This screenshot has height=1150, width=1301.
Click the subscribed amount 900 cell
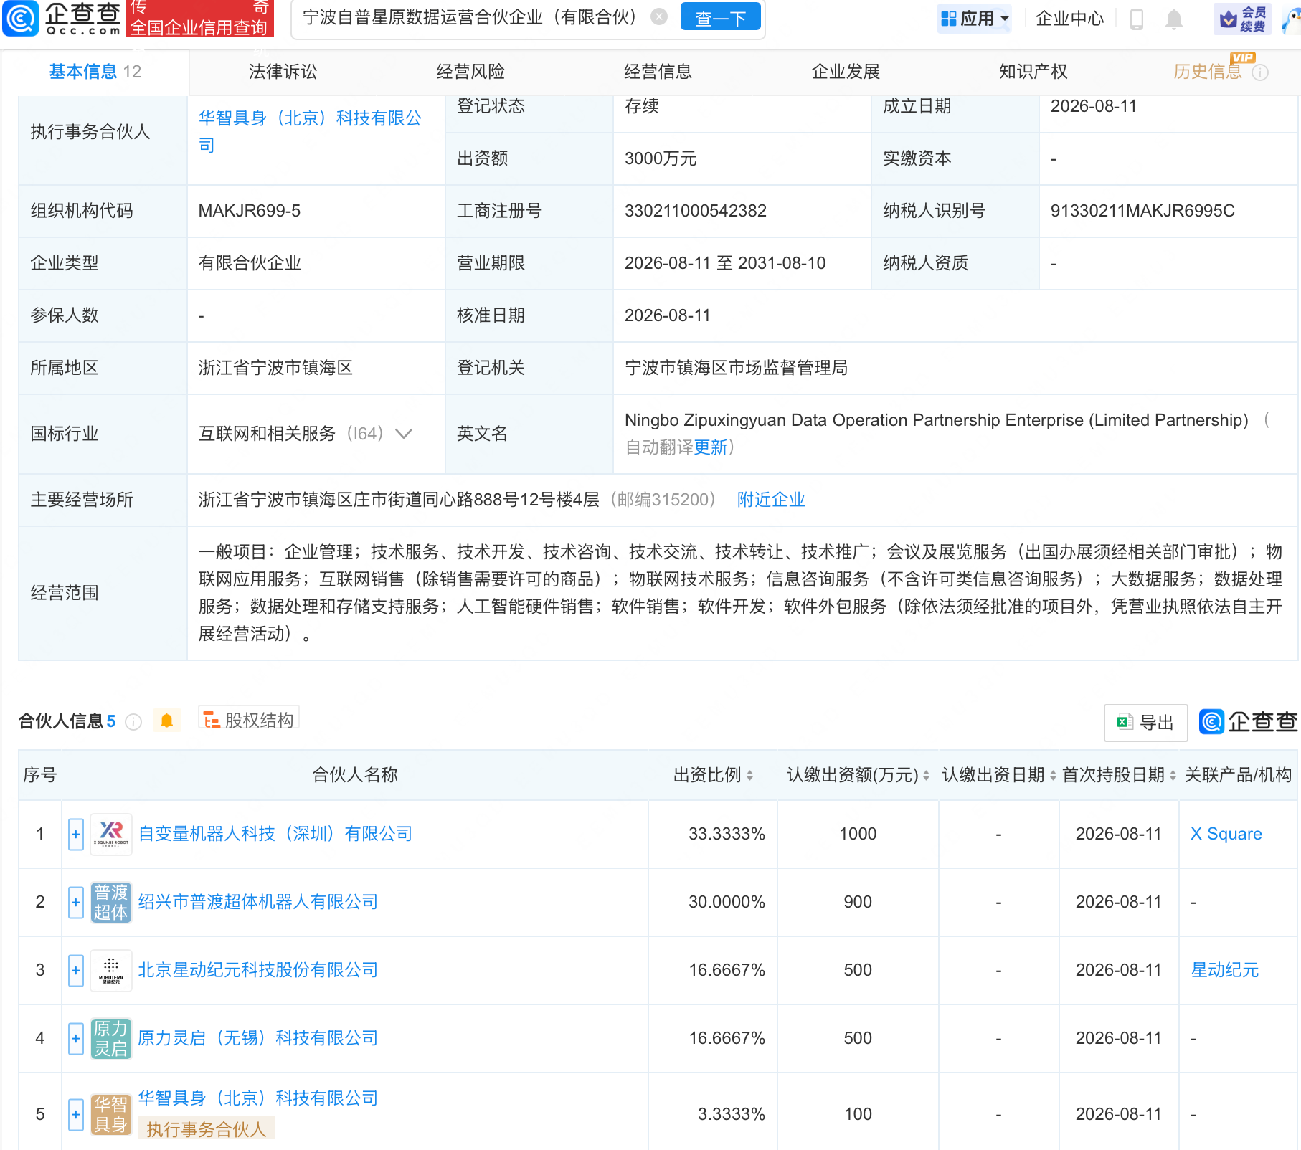click(x=858, y=902)
